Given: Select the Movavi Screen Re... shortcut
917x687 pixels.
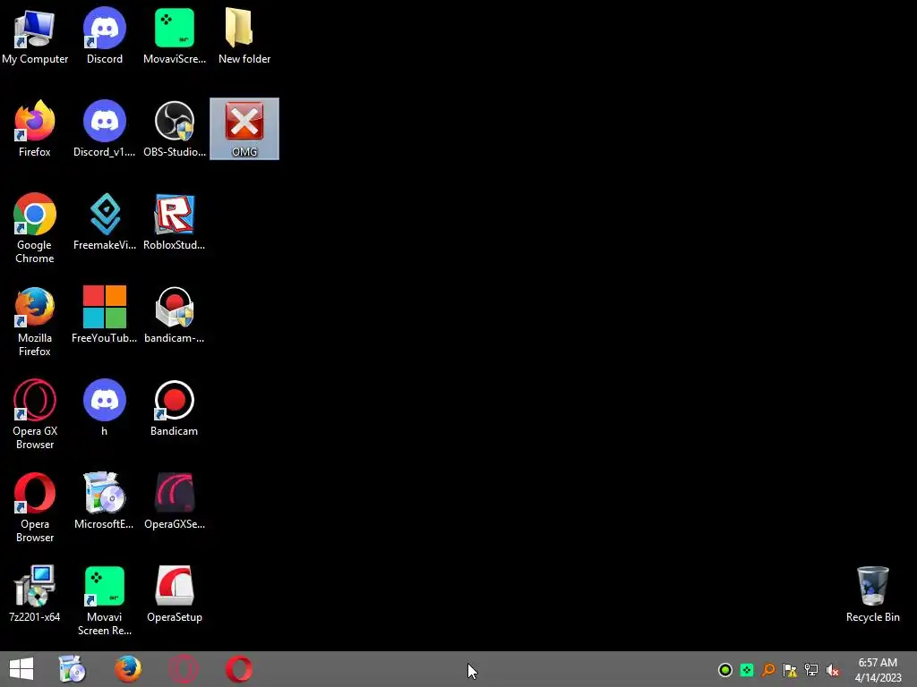Looking at the screenshot, I should coord(105,600).
